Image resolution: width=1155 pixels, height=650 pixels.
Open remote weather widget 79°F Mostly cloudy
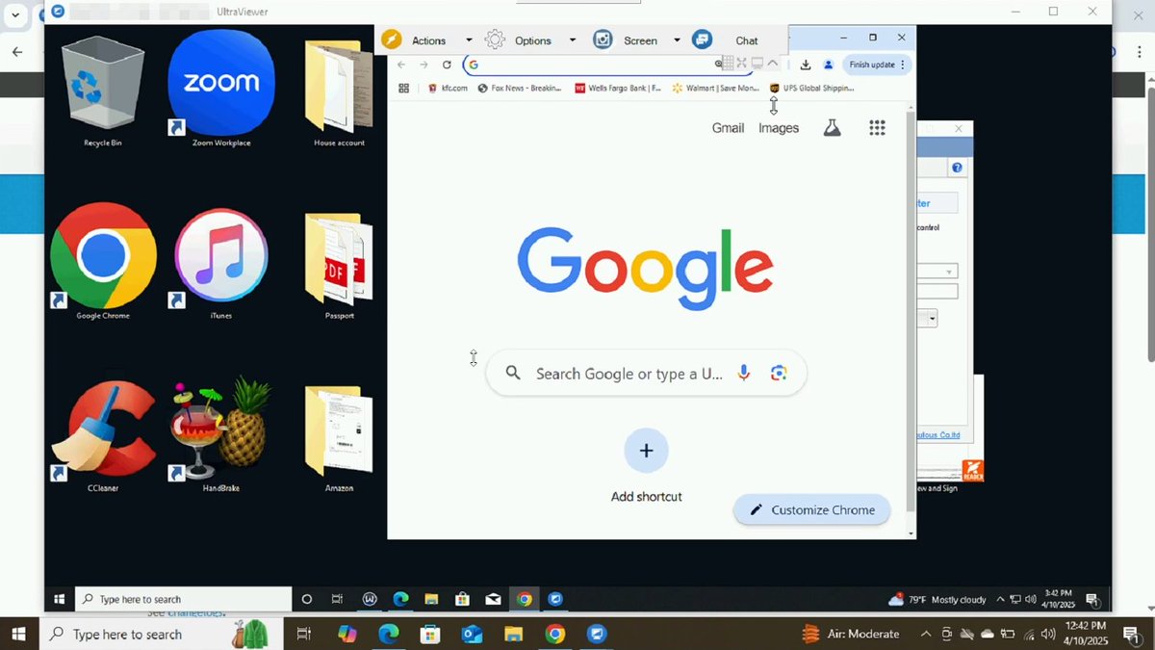(x=937, y=599)
